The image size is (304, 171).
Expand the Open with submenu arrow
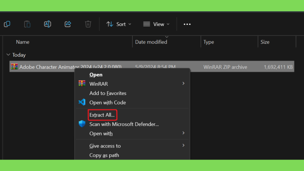(x=183, y=133)
